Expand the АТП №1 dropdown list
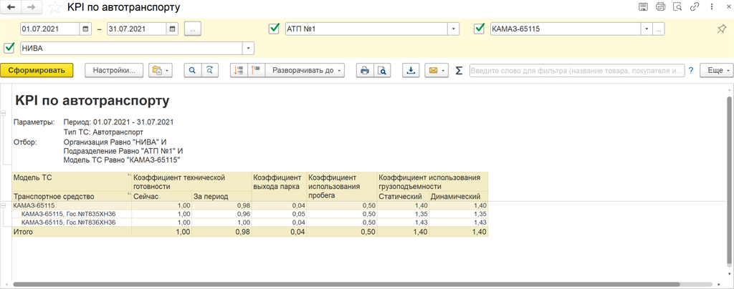Image resolution: width=734 pixels, height=289 pixels. [453, 29]
